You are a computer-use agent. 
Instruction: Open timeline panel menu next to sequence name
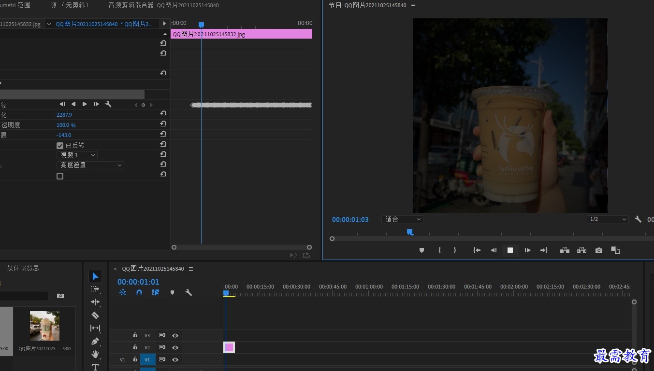click(x=191, y=269)
